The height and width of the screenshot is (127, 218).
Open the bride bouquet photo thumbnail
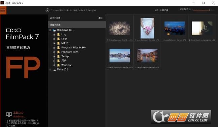(147, 28)
